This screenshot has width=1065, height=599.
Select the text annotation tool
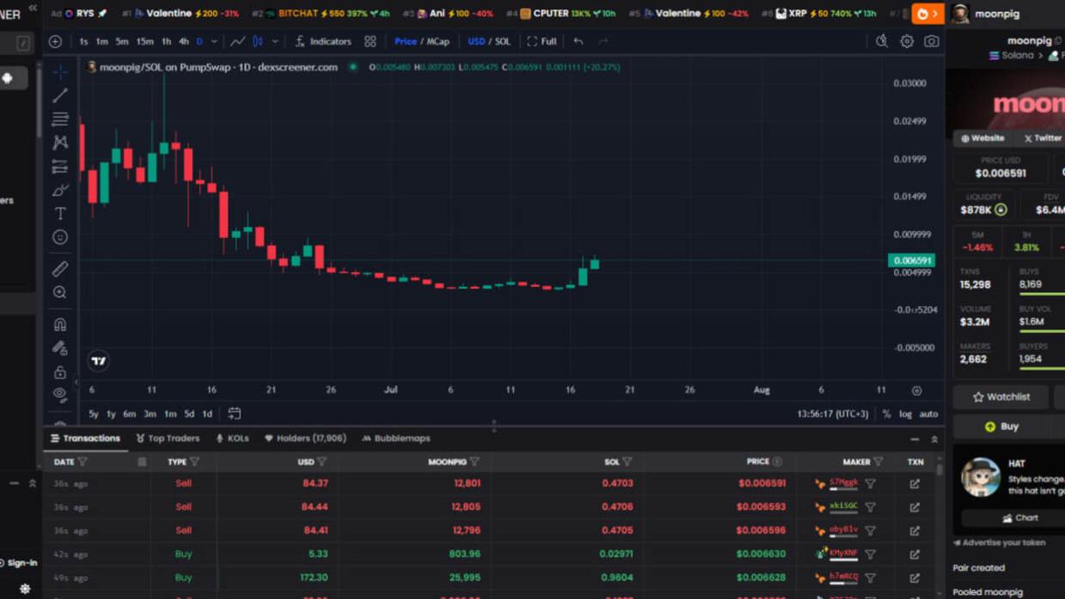click(60, 214)
